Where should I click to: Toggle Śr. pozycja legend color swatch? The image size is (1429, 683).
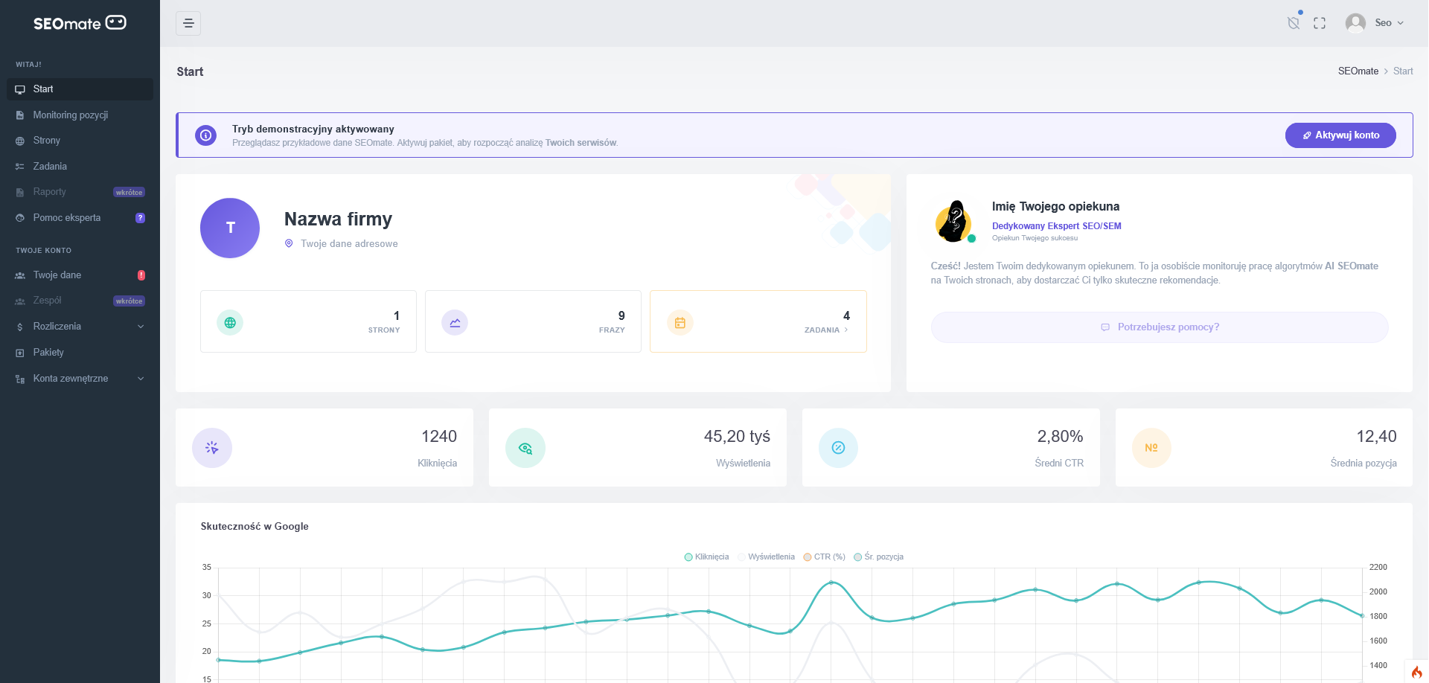(858, 557)
